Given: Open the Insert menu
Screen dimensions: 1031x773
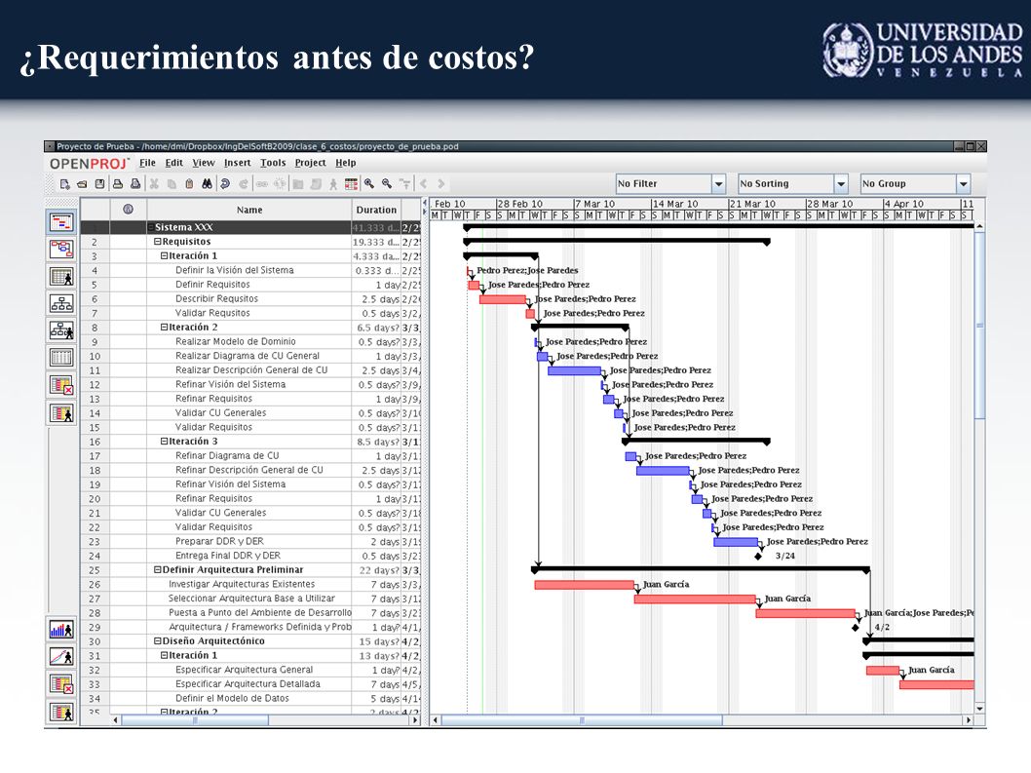Looking at the screenshot, I should [238, 163].
